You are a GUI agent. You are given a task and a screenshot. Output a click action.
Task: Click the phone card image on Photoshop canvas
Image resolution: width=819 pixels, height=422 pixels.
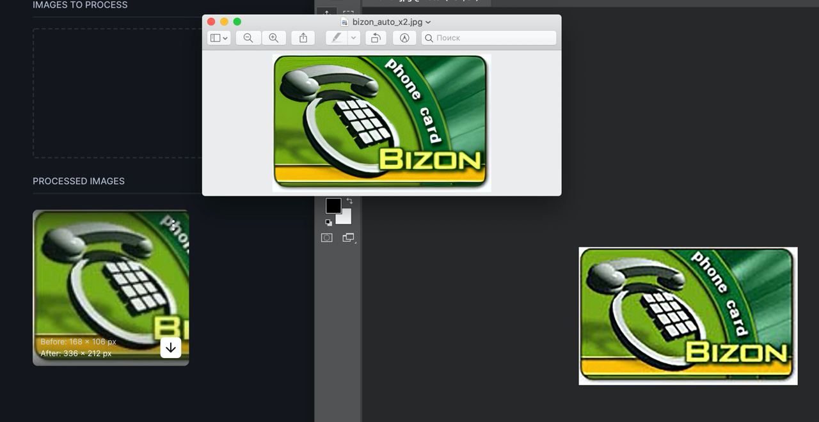coord(688,316)
